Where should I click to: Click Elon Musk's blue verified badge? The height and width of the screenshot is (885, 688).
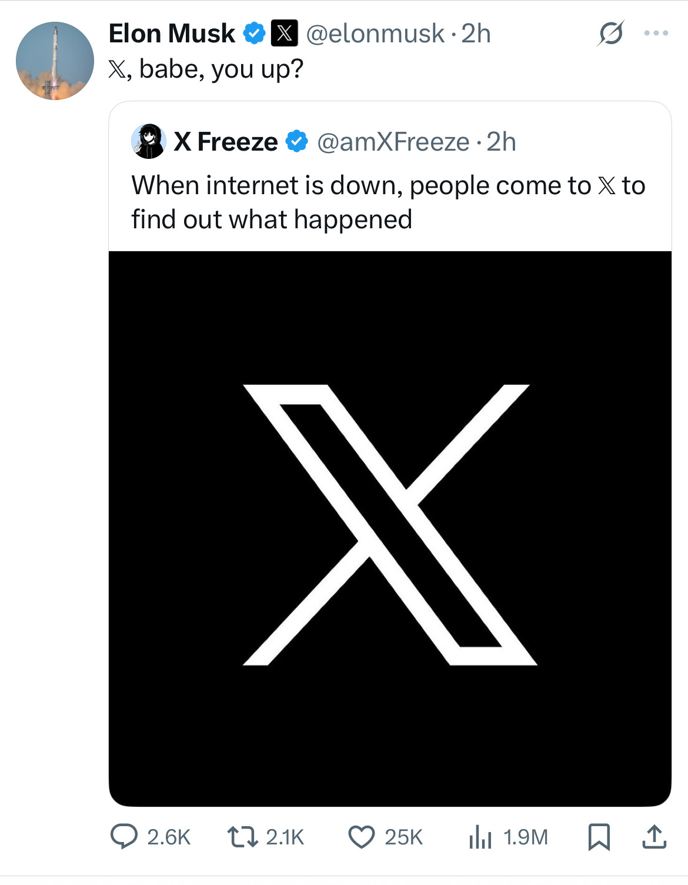tap(254, 34)
